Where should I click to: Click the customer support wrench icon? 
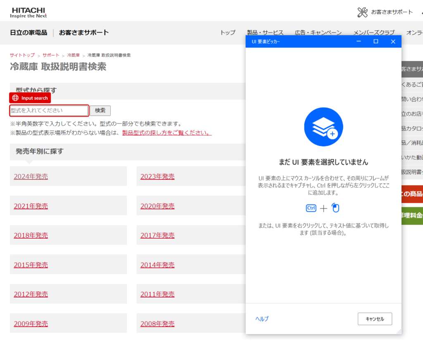(362, 12)
